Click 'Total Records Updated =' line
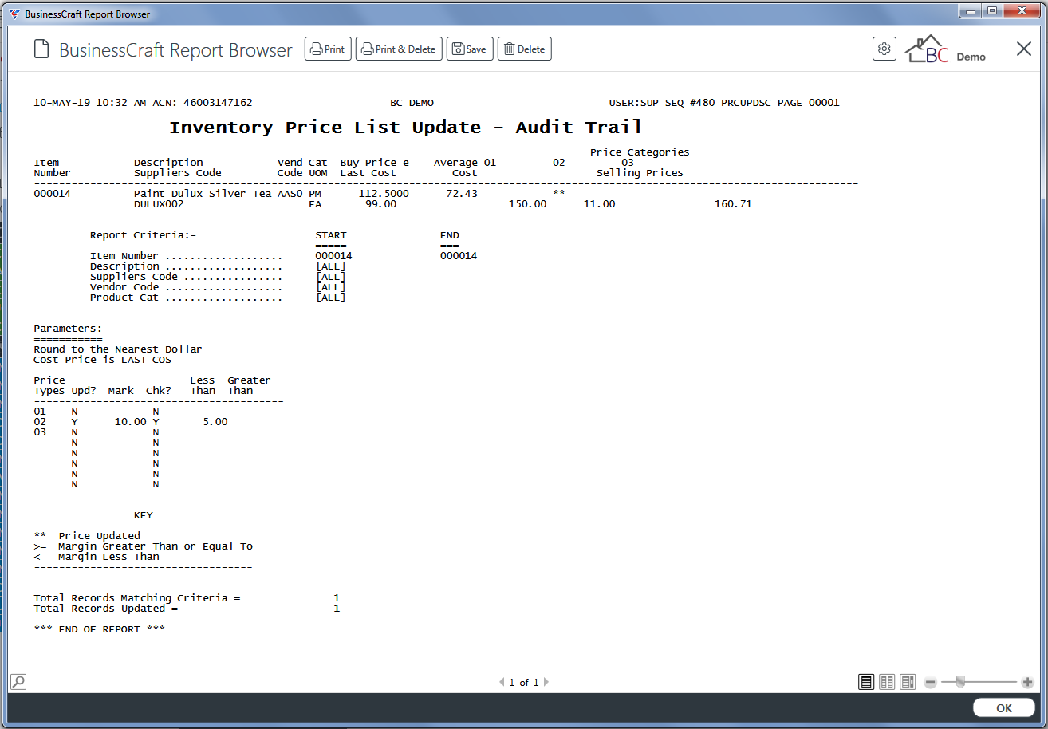 [105, 609]
